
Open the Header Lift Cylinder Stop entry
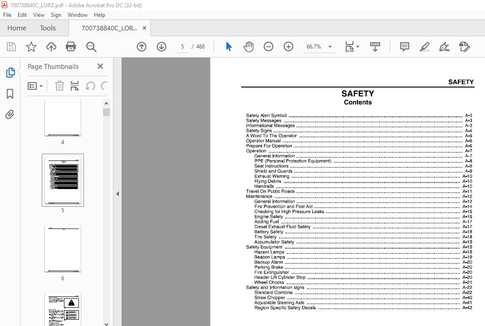point(363,277)
